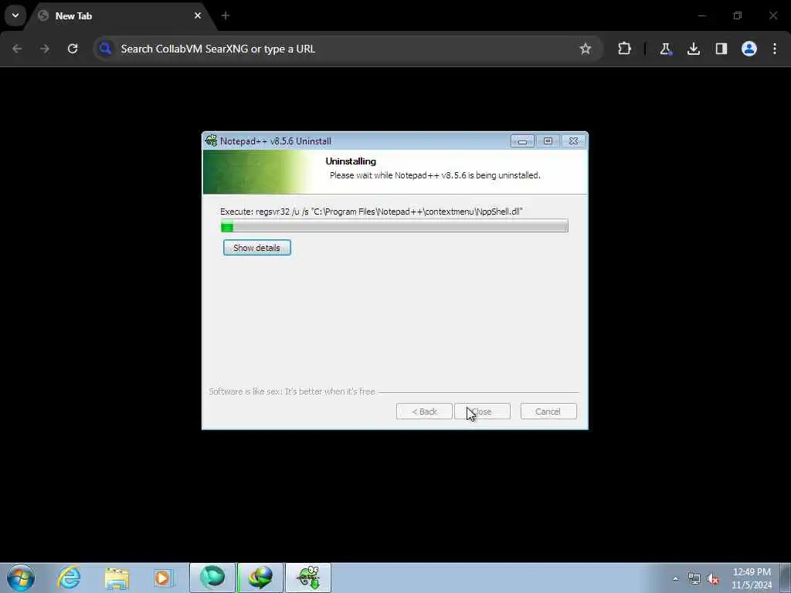Open Chrome profile avatar
The width and height of the screenshot is (791, 593).
(749, 49)
